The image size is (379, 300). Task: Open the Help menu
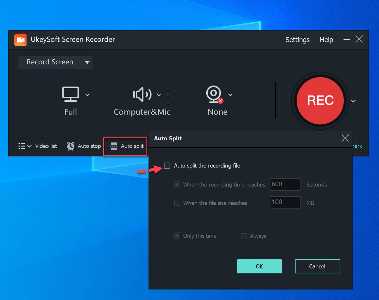[x=326, y=40]
